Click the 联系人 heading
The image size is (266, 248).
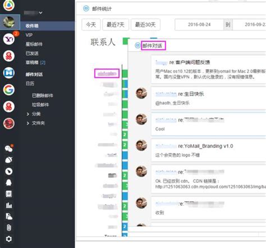(103, 42)
